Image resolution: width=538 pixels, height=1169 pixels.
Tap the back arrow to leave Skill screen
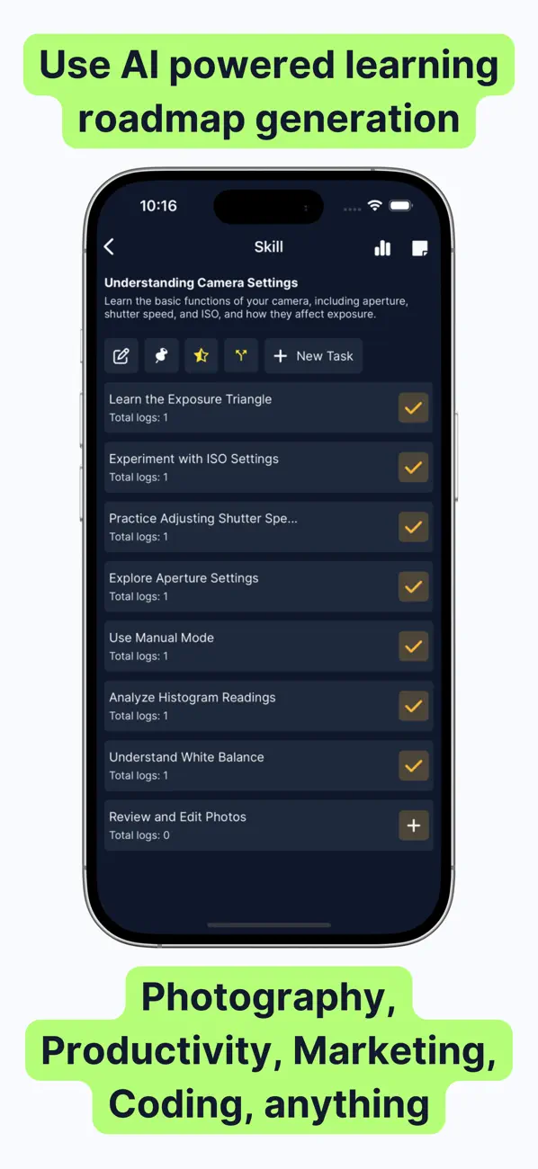coord(109,246)
